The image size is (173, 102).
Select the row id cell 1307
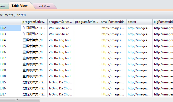[11, 58]
